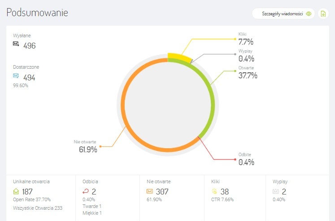Screen dimensions: 335x221
Task: Click the grey Wypisy envelope icon
Action: click(276, 191)
